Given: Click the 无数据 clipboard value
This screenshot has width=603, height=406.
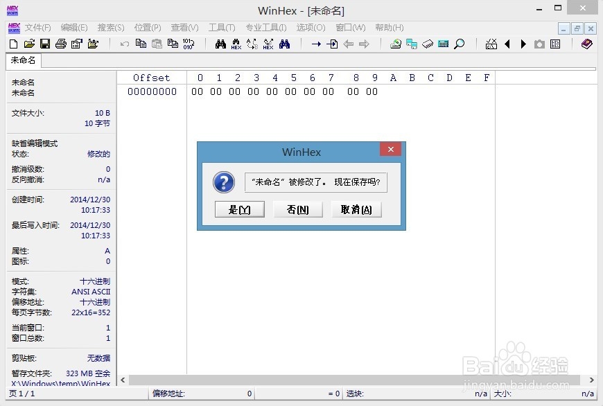Looking at the screenshot, I should pyautogui.click(x=98, y=358).
